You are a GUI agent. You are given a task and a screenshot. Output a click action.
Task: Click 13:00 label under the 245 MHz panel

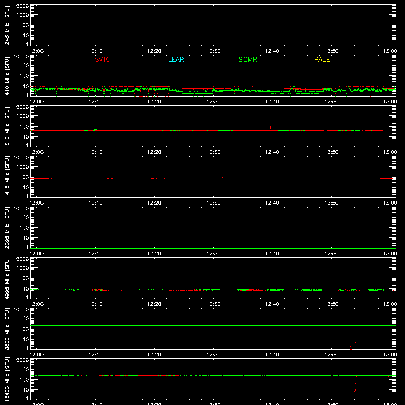click(x=390, y=51)
